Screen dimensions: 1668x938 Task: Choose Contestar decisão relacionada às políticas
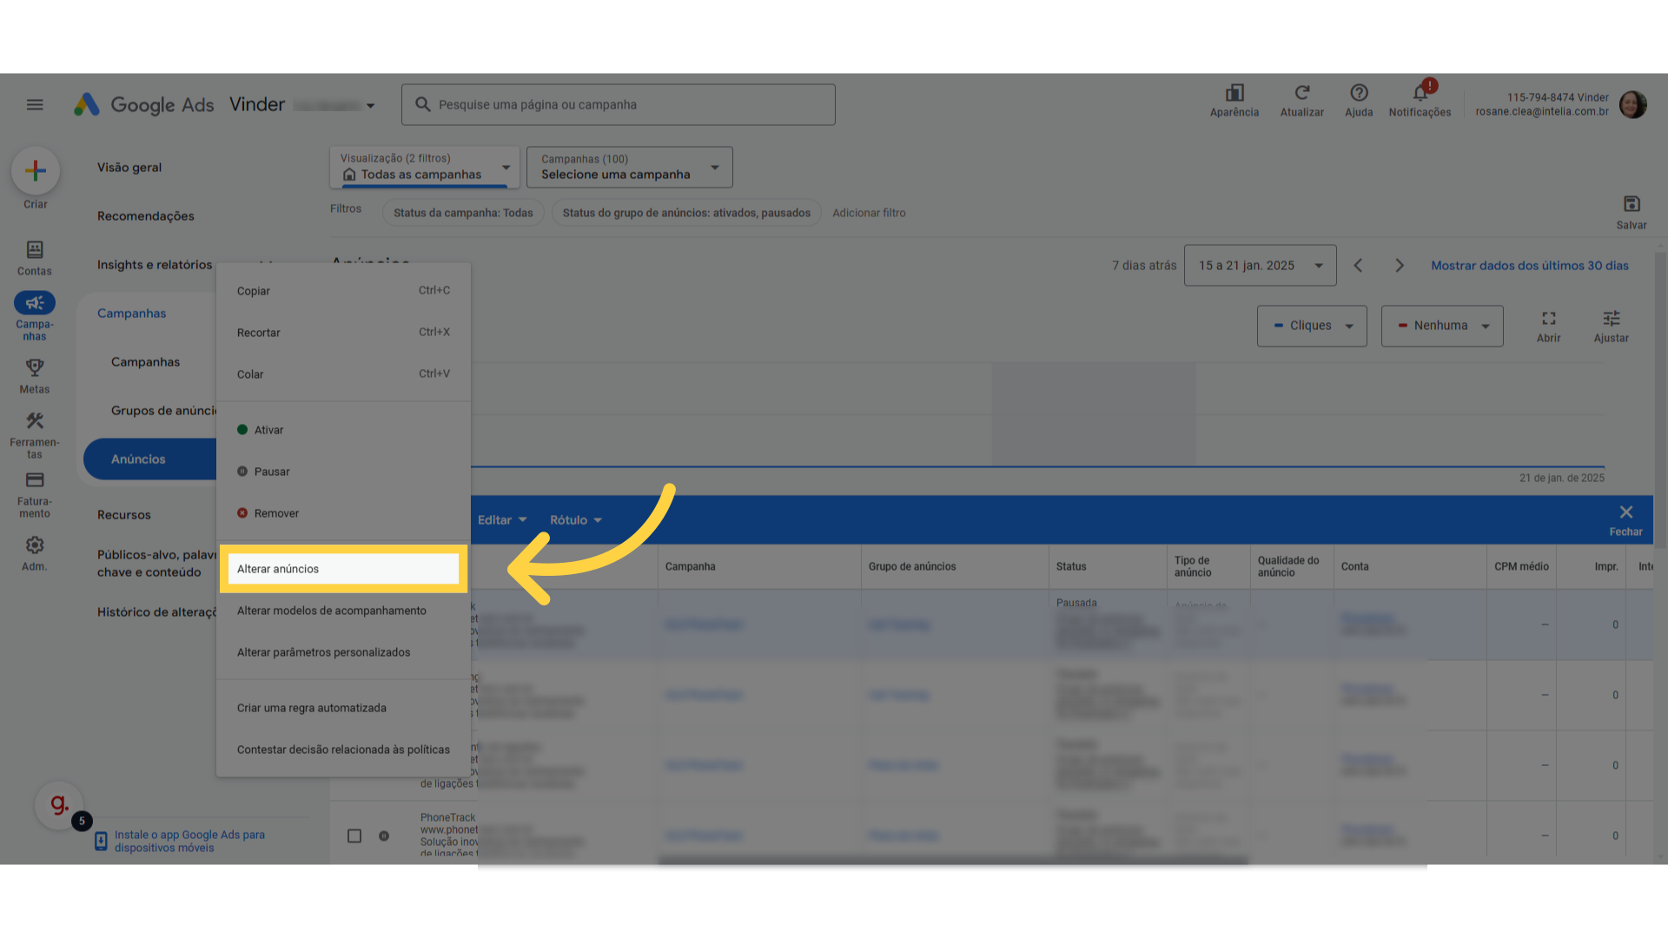click(x=343, y=750)
